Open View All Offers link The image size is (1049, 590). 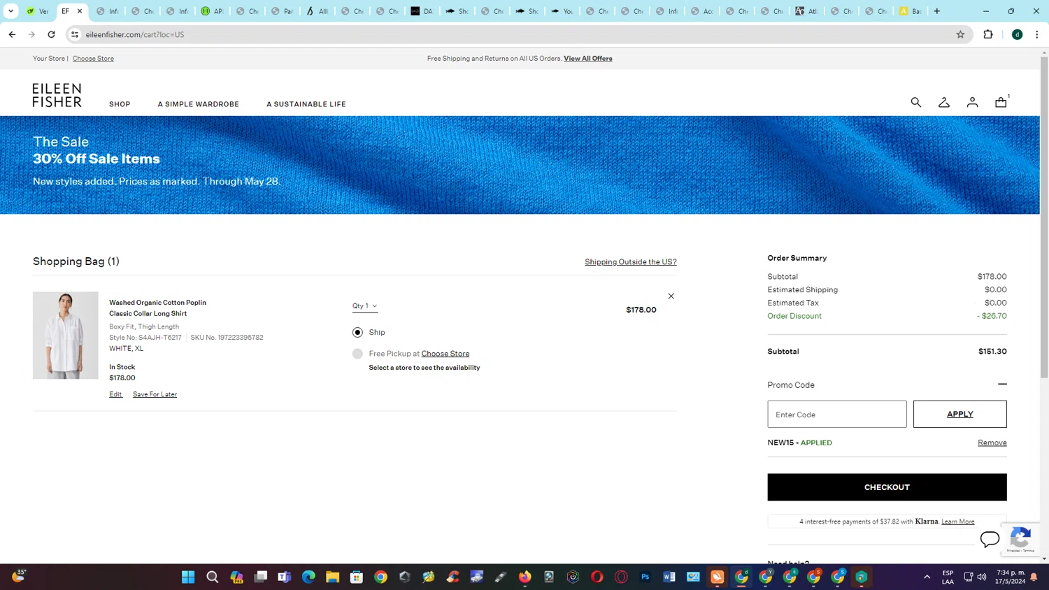point(587,59)
